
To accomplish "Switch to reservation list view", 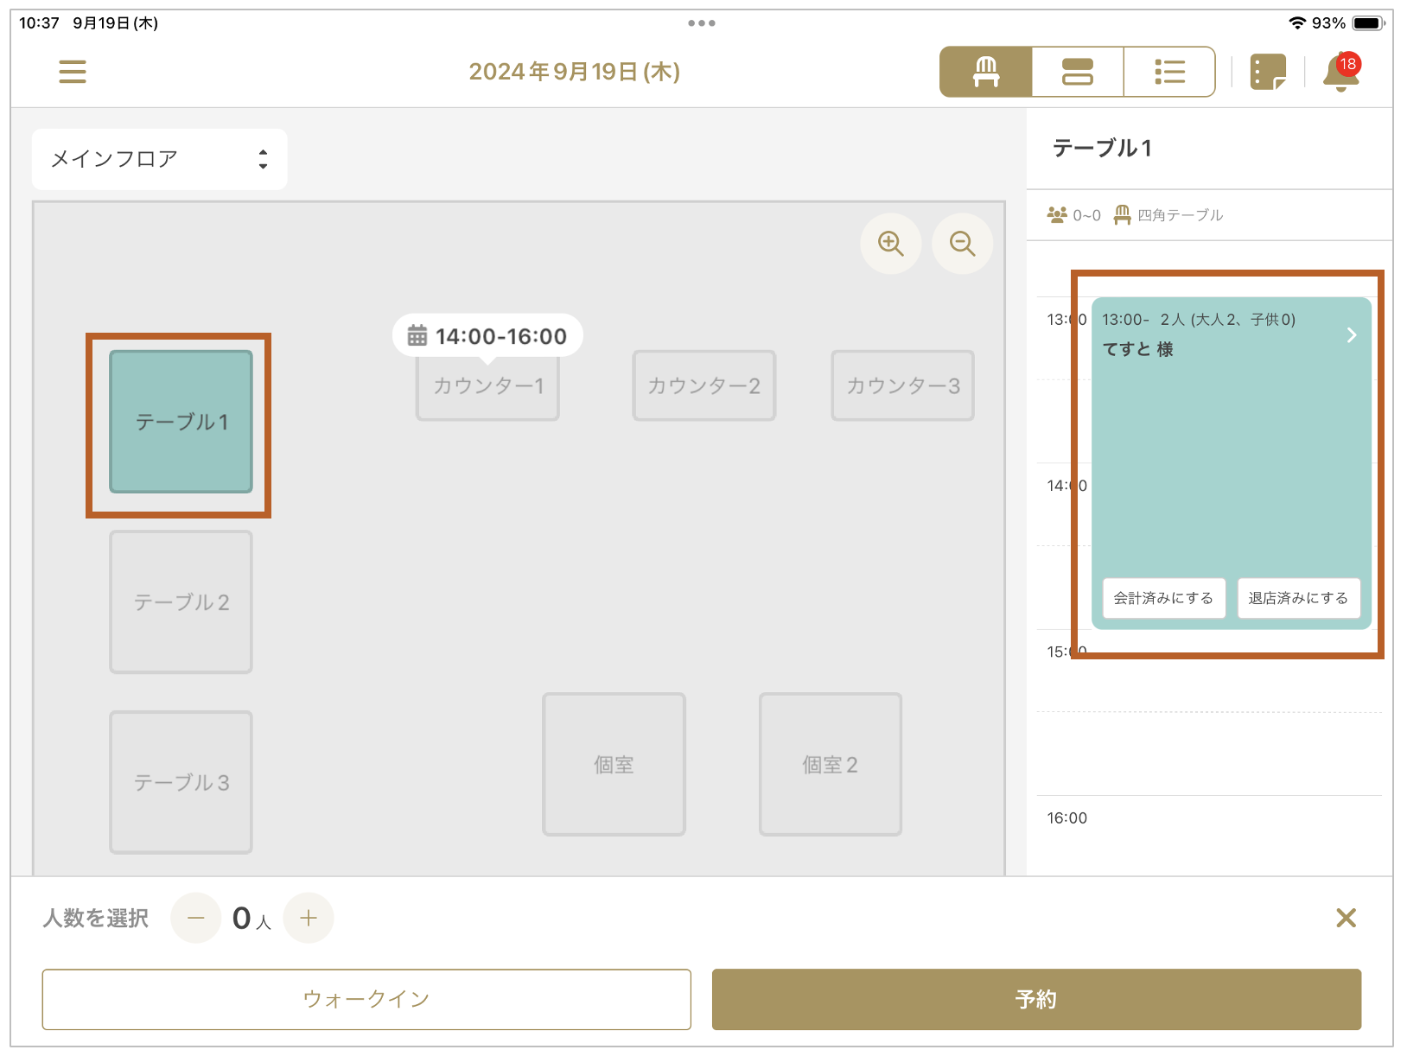I will tap(1169, 72).
